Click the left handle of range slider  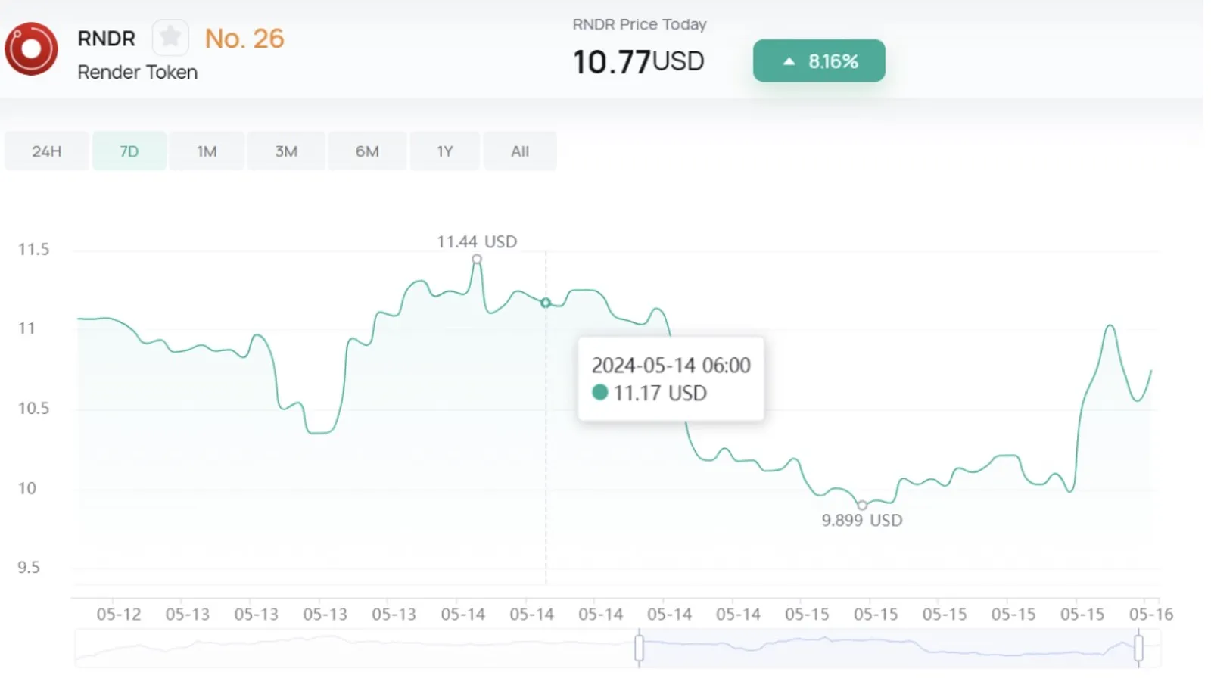tap(640, 648)
